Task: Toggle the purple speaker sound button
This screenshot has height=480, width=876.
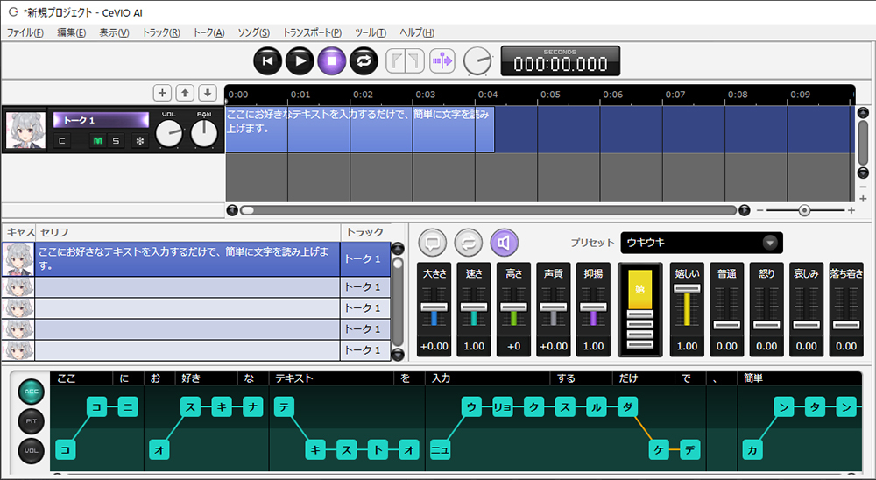Action: point(504,243)
